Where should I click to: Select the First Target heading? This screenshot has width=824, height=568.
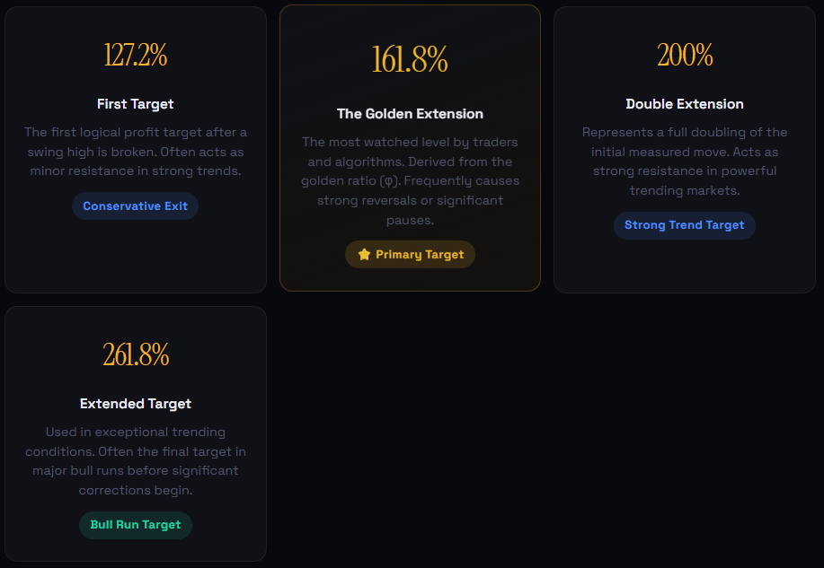135,104
